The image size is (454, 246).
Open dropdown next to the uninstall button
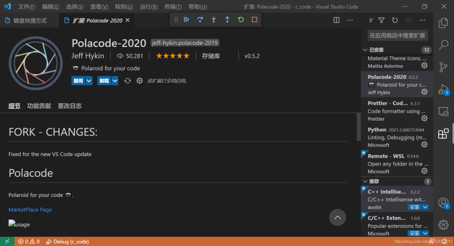click(115, 80)
